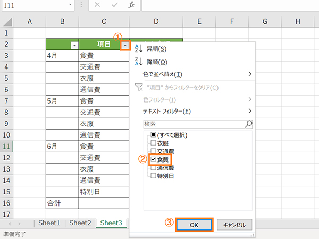Select row 16 header
Viewport: 319px width, 239px height.
6,203
